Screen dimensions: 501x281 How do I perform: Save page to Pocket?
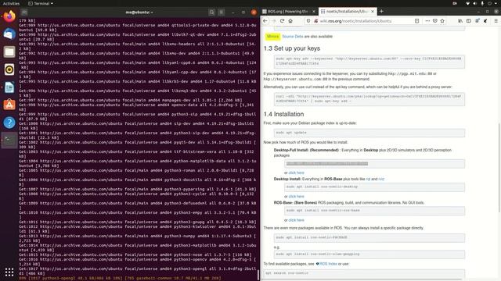435,21
